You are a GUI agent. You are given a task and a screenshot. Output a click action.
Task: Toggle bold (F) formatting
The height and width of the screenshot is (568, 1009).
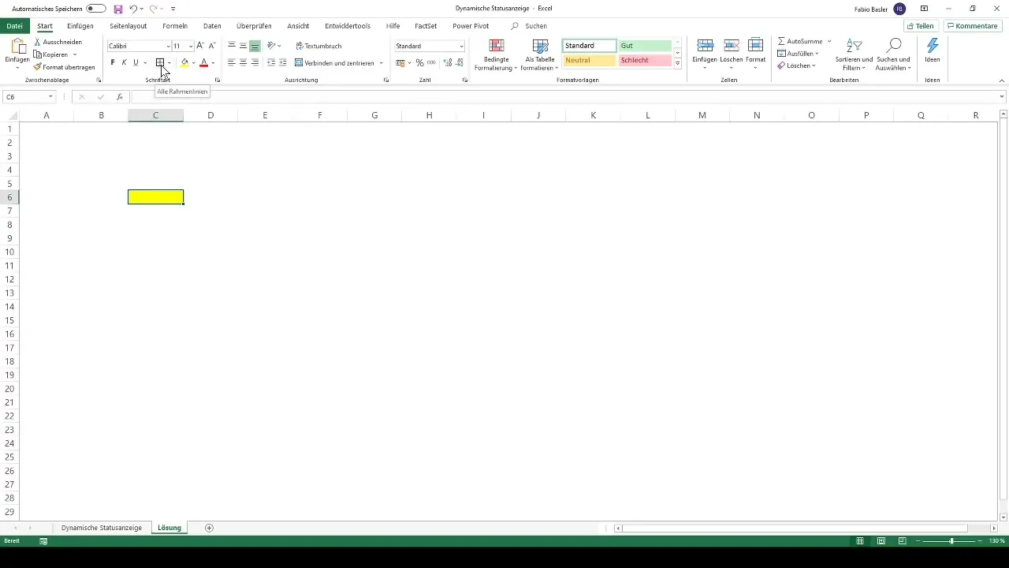point(113,62)
